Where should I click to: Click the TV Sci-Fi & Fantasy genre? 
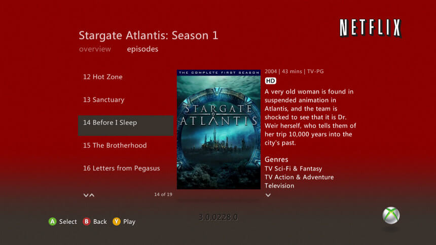pyautogui.click(x=293, y=168)
